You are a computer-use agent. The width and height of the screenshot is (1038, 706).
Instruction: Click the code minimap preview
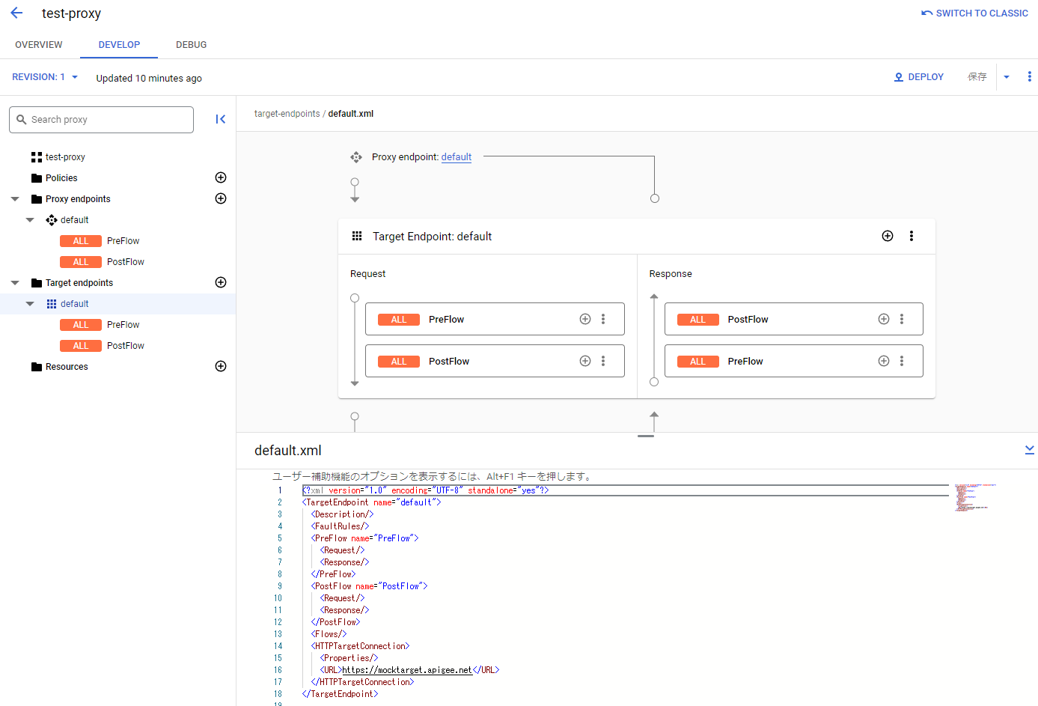[975, 497]
